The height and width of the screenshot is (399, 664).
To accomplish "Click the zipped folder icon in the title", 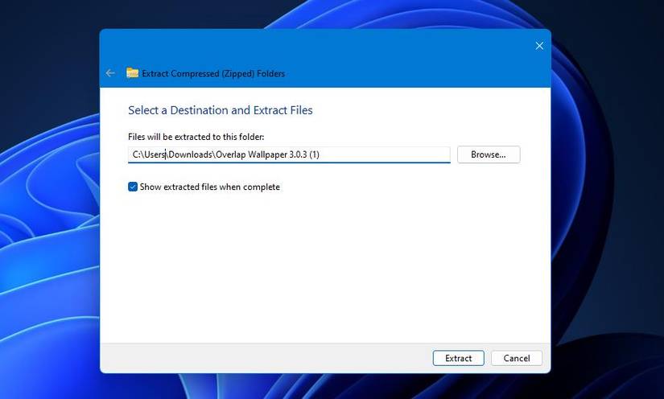I will coord(132,72).
